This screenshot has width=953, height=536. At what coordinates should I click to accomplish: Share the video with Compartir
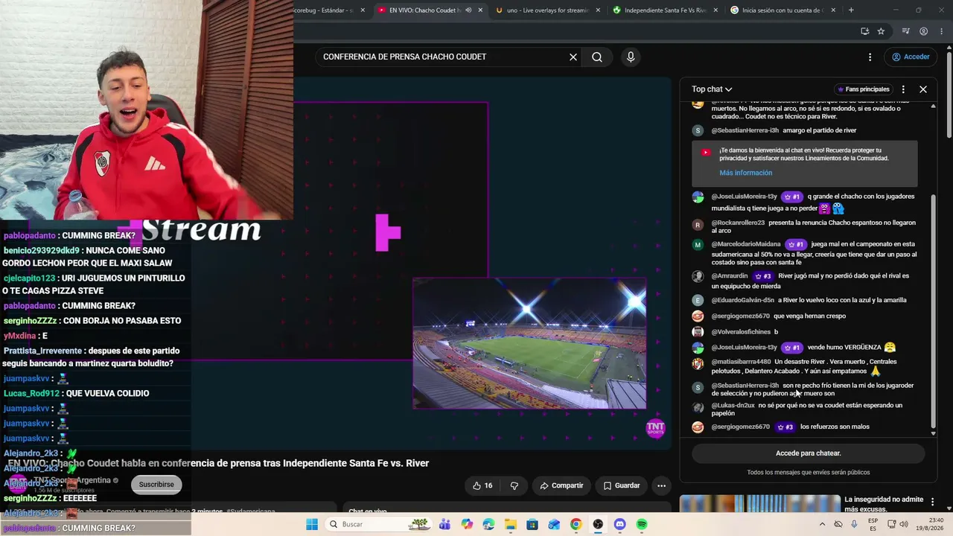coord(561,485)
